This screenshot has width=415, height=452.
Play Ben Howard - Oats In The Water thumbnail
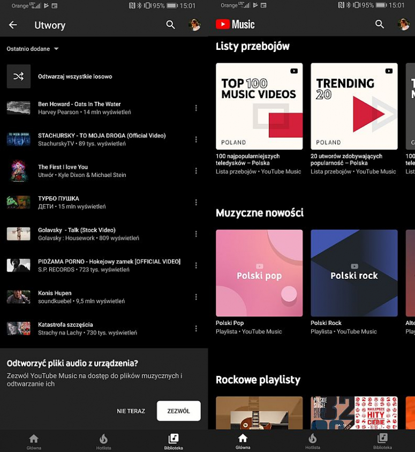(19, 108)
